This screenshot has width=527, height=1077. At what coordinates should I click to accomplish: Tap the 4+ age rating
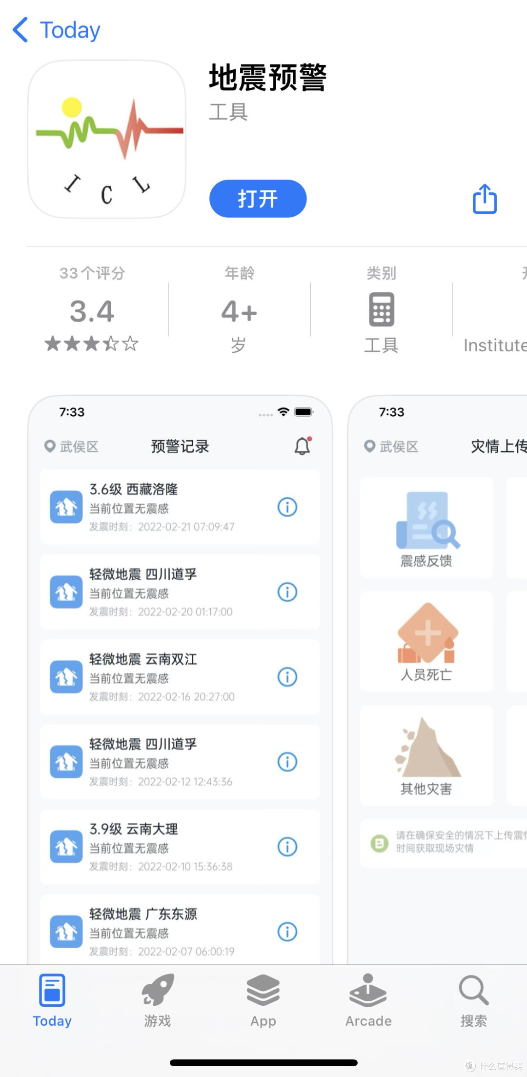click(x=239, y=311)
